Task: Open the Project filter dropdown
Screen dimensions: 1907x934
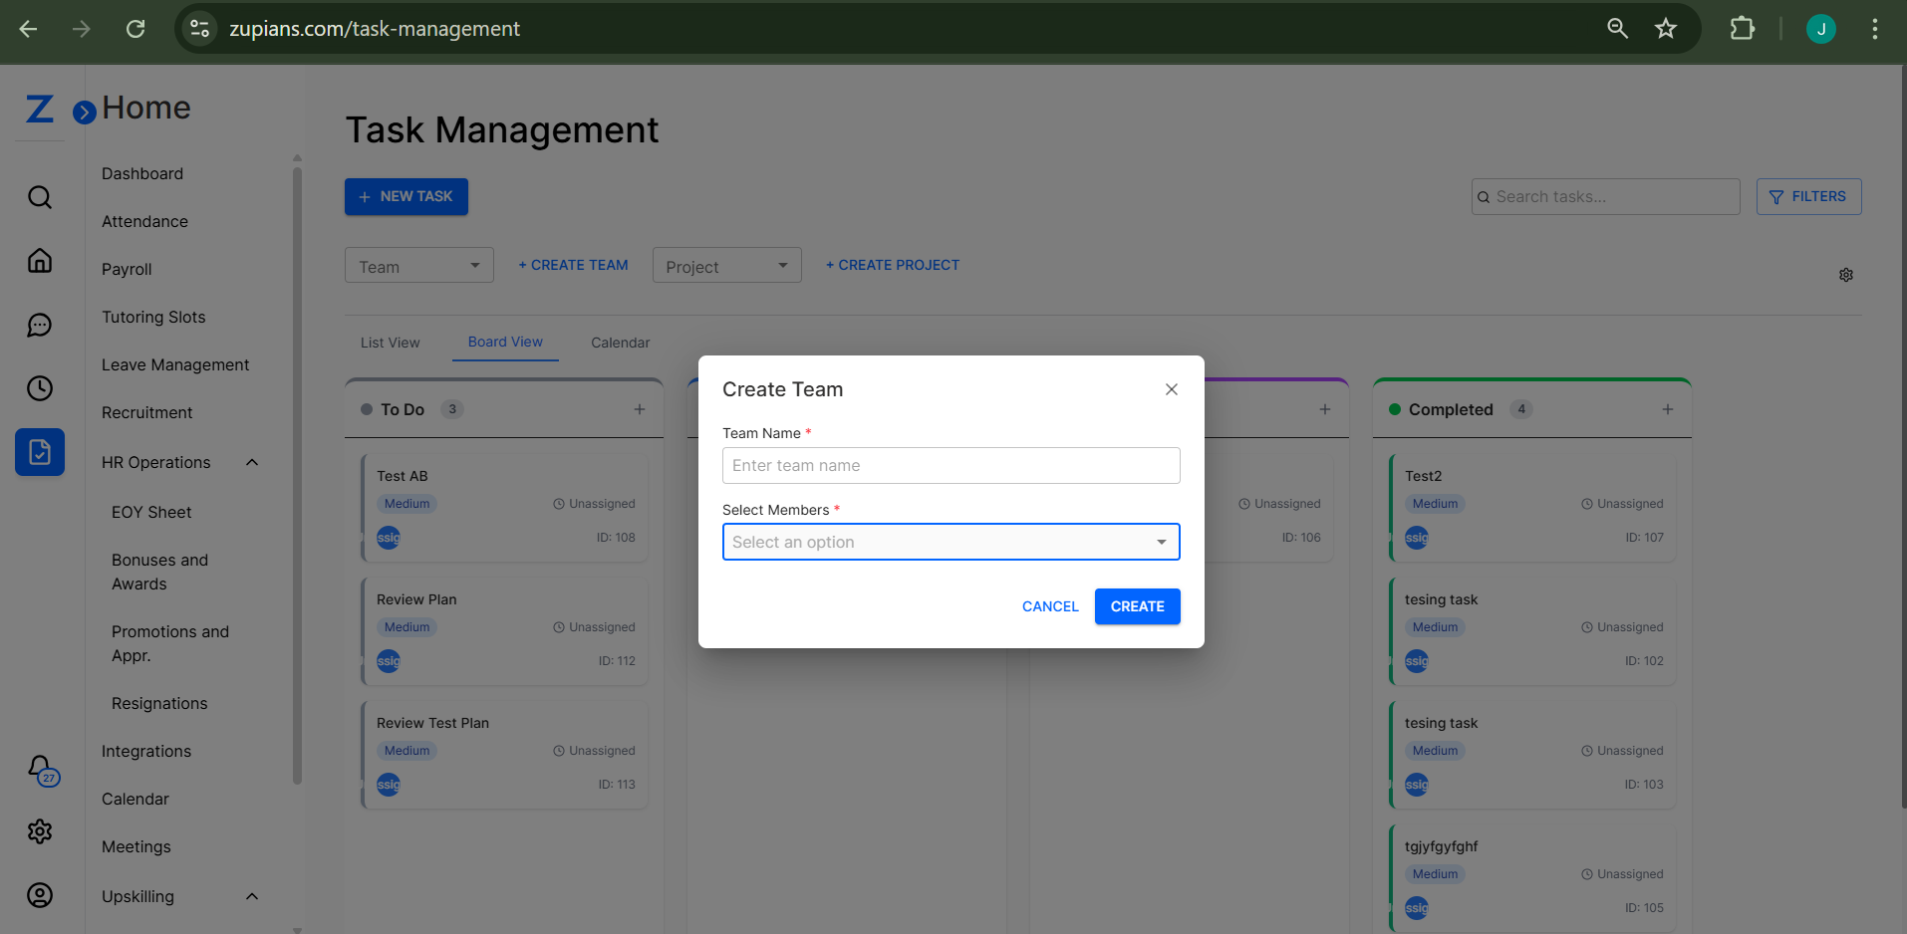Action: point(726,266)
